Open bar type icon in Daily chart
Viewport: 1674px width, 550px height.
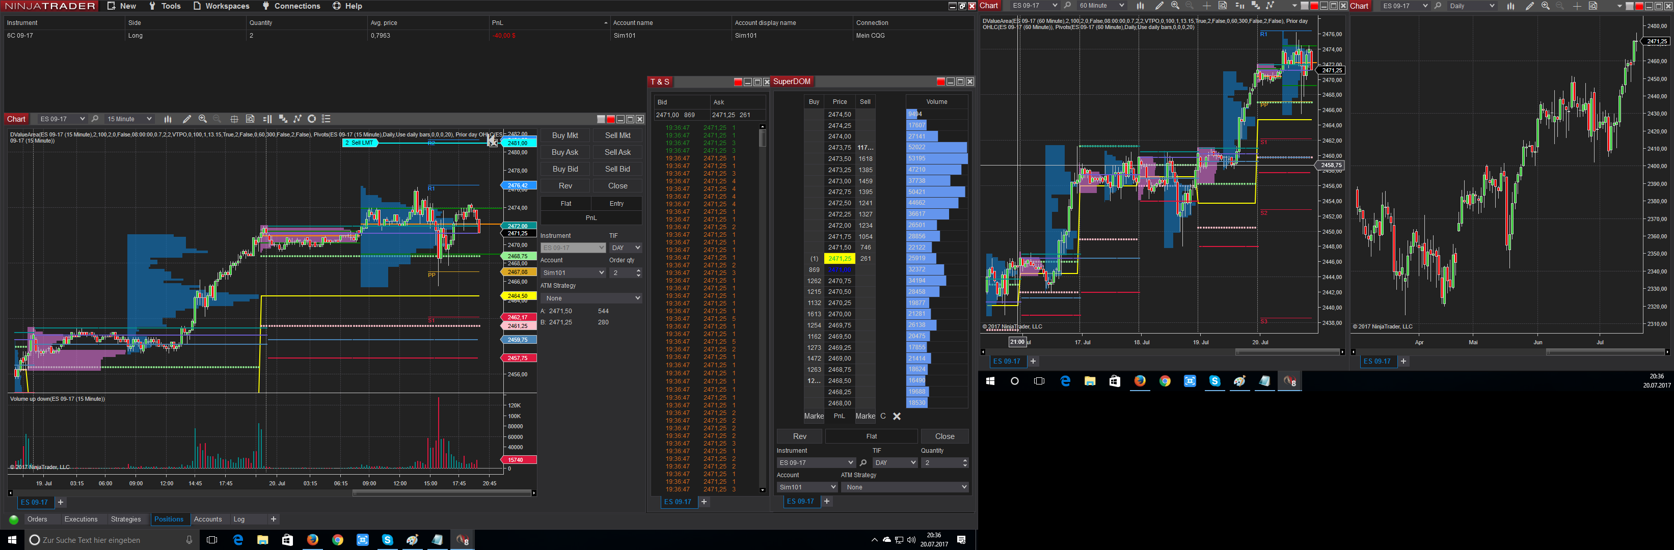(1510, 6)
